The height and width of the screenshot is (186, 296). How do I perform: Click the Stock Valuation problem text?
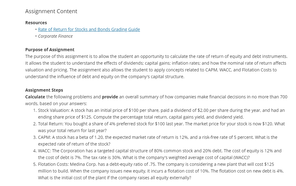[x=161, y=114]
